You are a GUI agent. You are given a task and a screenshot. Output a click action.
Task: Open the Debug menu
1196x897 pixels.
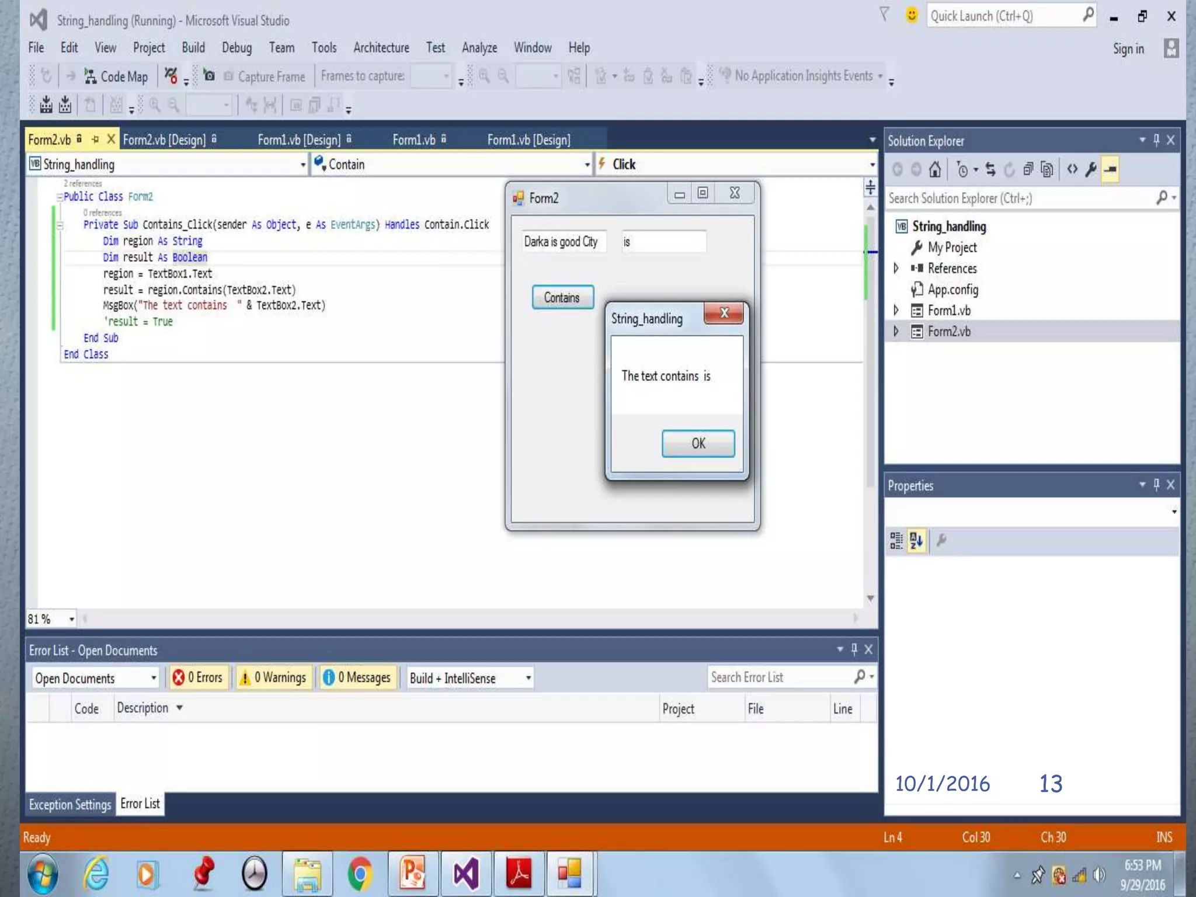237,48
